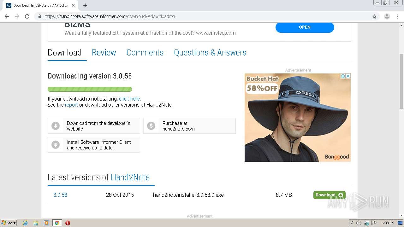Click the hand2noteinstaller3.0.58.0.exe filename text
This screenshot has width=404, height=227.
tap(188, 195)
